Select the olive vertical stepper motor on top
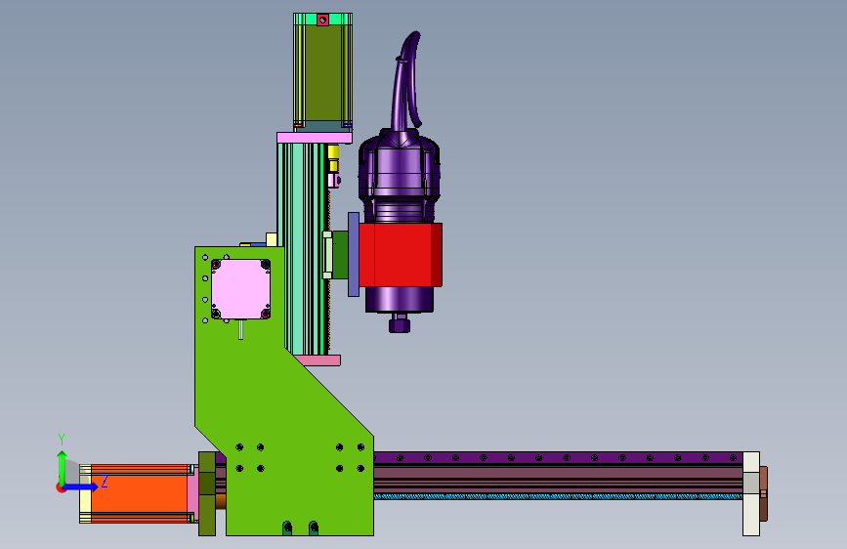 point(322,73)
